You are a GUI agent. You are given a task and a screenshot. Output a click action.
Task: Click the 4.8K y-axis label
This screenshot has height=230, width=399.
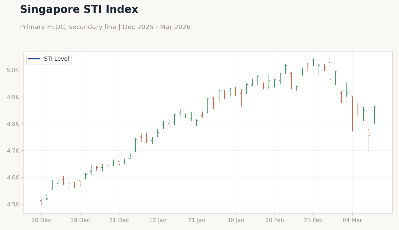(13, 124)
